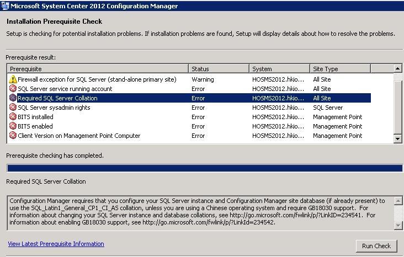Click the Warning status cell
Image resolution: width=404 pixels, height=257 pixels.
203,79
